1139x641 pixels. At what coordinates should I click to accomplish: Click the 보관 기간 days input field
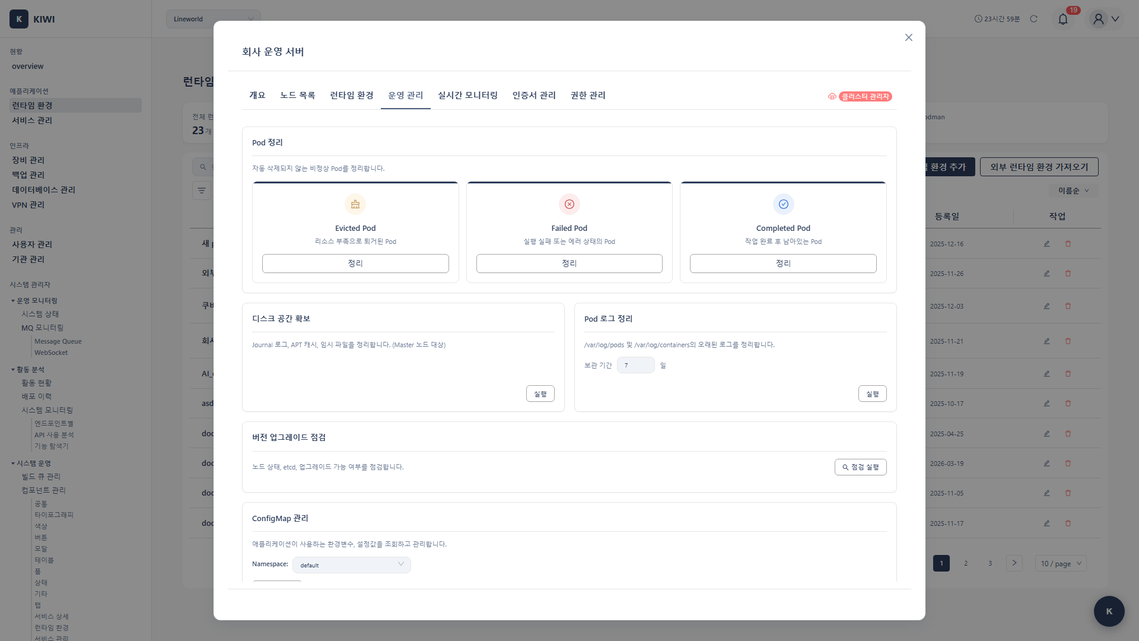(x=635, y=365)
